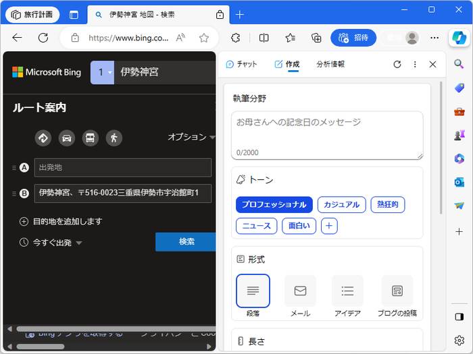Enable split screen view
This screenshot has height=354, width=473.
(264, 38)
